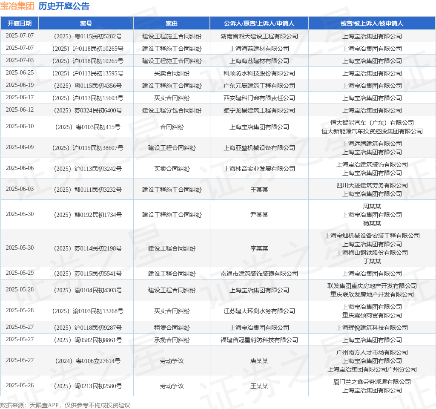Click case number 粤0115民初5282号
This screenshot has width=436, height=409.
coord(88,37)
